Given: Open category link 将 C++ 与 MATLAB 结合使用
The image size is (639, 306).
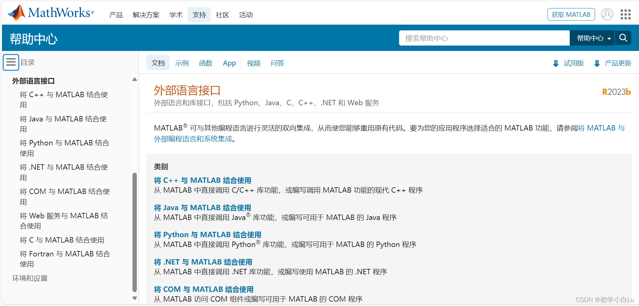Looking at the screenshot, I should pyautogui.click(x=202, y=180).
